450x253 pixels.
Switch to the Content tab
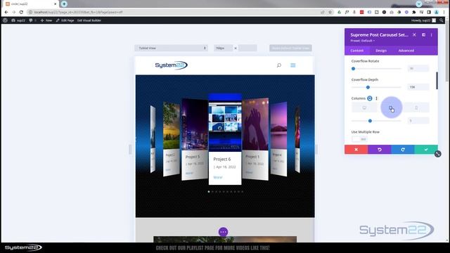(356, 51)
